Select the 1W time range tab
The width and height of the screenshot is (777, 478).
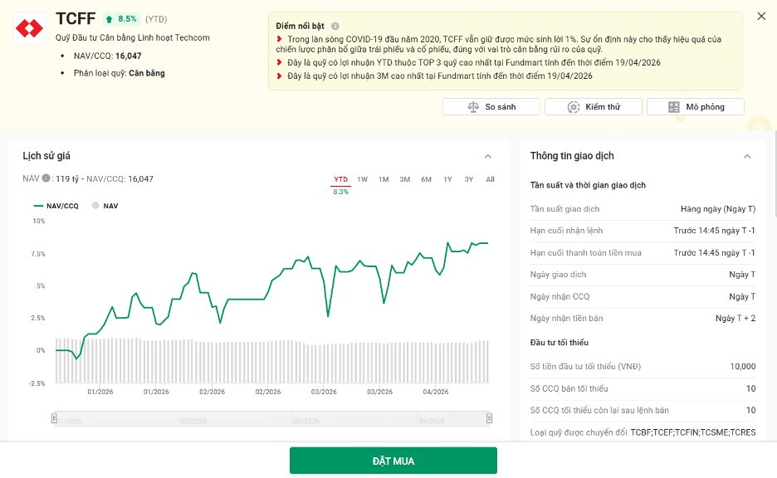[x=363, y=179]
